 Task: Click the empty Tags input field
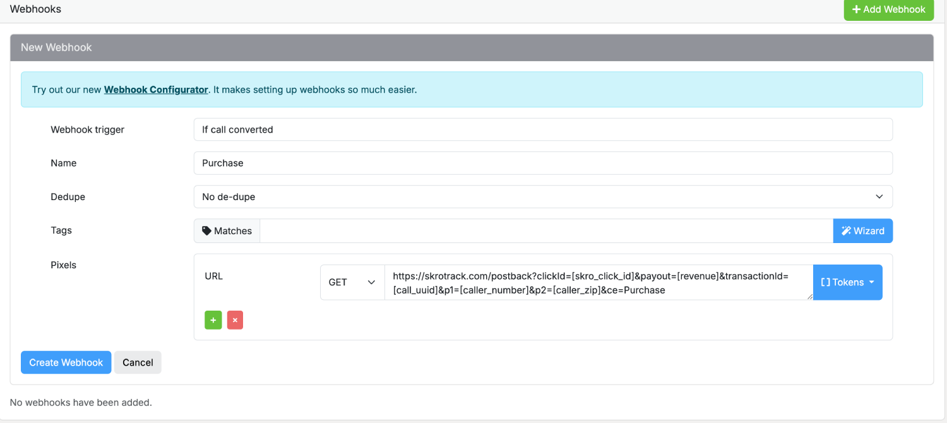547,231
